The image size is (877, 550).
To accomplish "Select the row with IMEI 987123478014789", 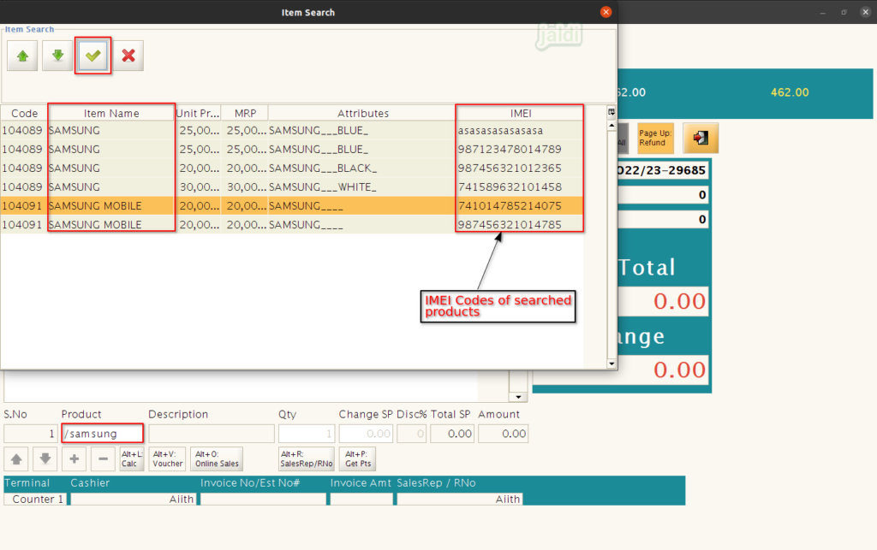I will click(x=292, y=149).
